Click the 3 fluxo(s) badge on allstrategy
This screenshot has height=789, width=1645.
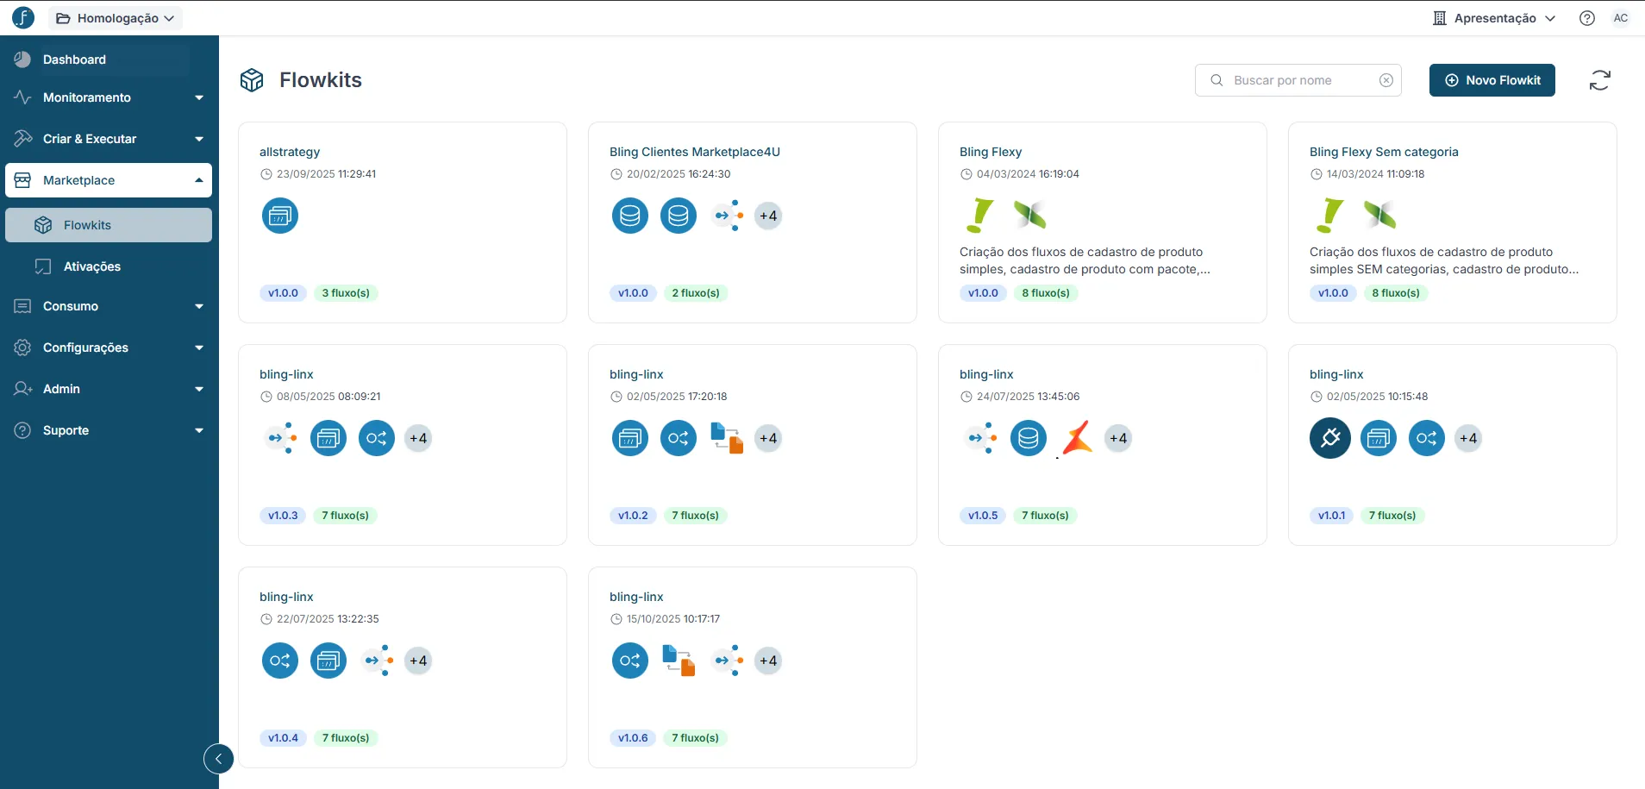pos(346,293)
